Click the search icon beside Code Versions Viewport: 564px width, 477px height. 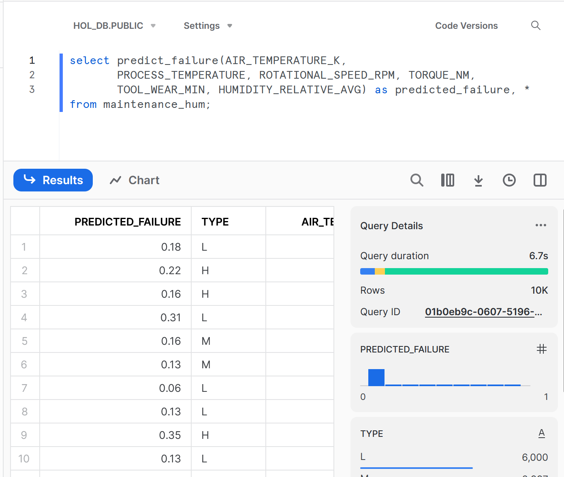(x=536, y=26)
